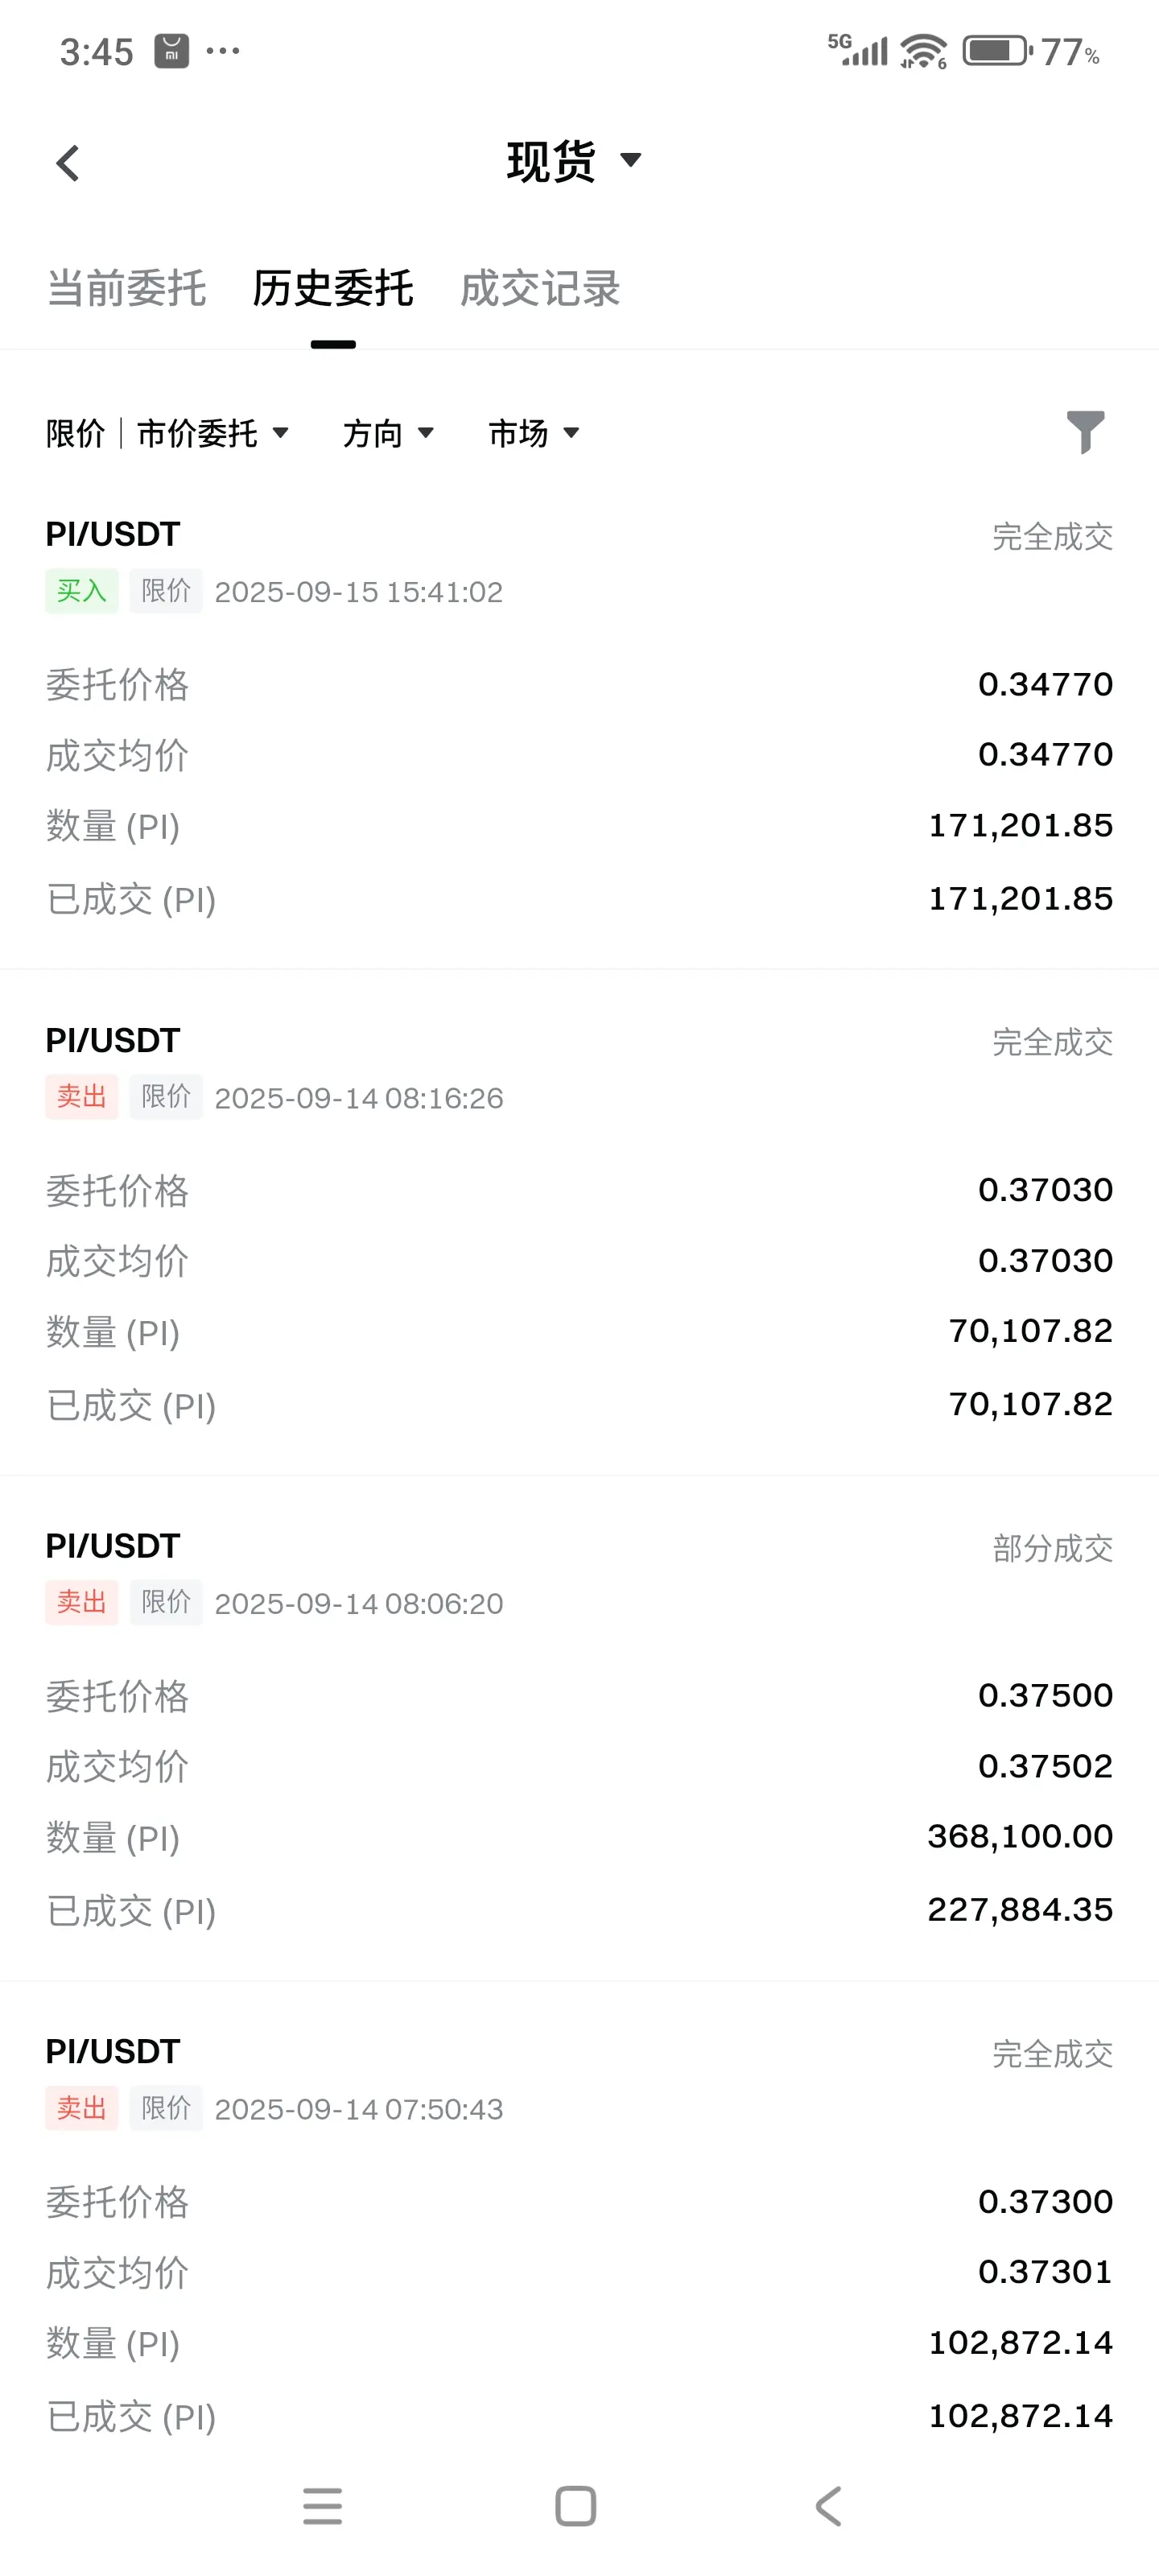This screenshot has height=2576, width=1159.
Task: Select the 历史委托 tab
Action: 333,288
